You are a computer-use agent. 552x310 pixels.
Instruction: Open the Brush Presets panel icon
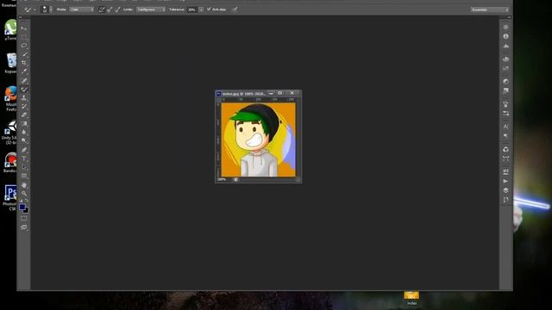506,114
